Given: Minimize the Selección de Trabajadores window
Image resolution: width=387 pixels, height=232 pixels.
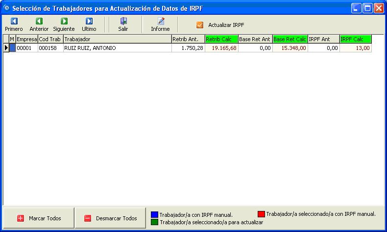Looking at the screenshot, I should [x=356, y=8].
